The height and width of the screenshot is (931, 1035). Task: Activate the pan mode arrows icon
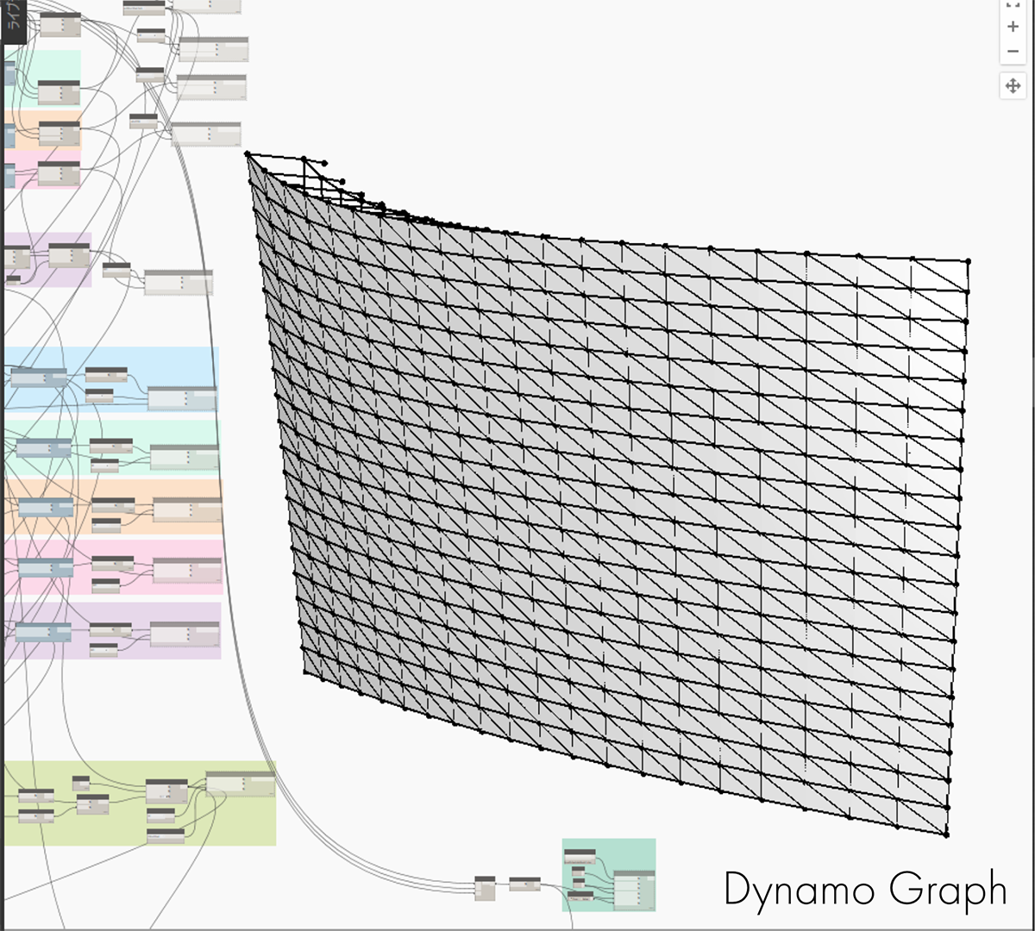1013,86
